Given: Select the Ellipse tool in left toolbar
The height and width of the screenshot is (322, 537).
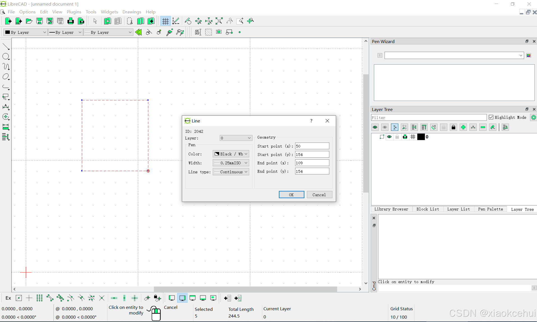Looking at the screenshot, I should (x=6, y=77).
